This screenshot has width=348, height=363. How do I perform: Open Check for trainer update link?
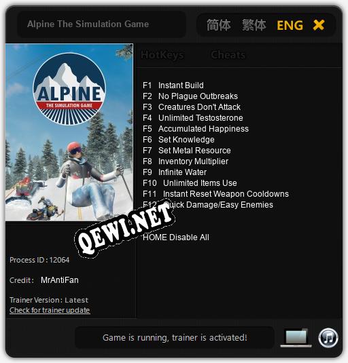pos(50,310)
